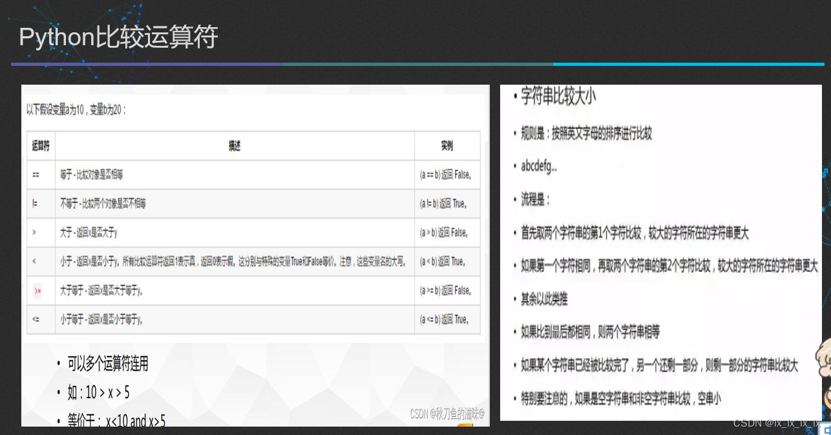831x435 pixels.
Task: Click example "(a != b) 返回 True"
Action: click(443, 204)
